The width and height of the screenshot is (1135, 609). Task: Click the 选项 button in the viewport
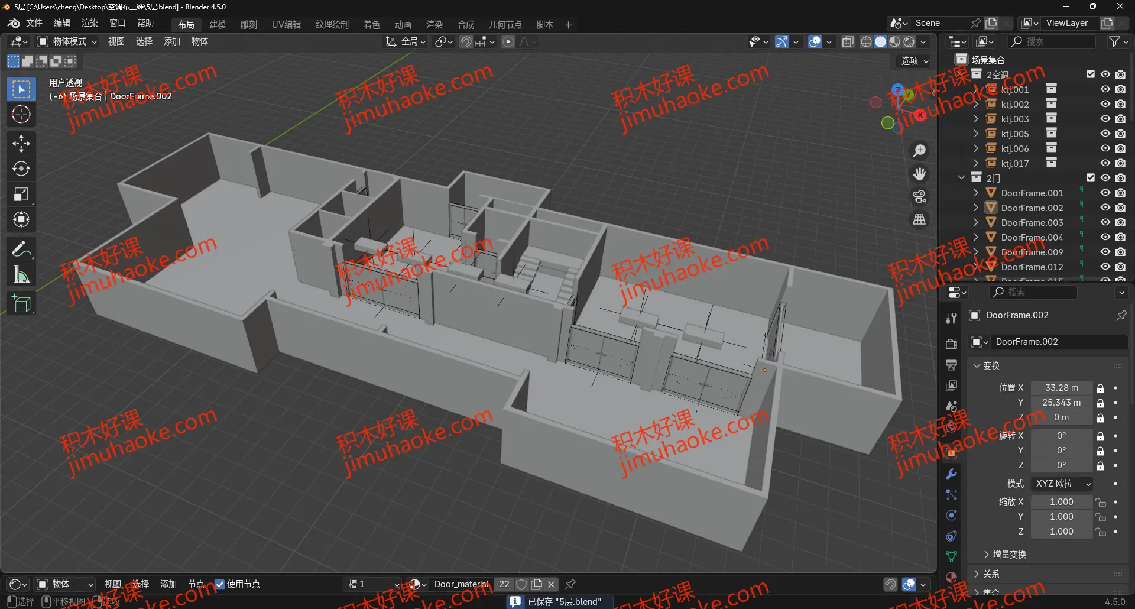(911, 61)
